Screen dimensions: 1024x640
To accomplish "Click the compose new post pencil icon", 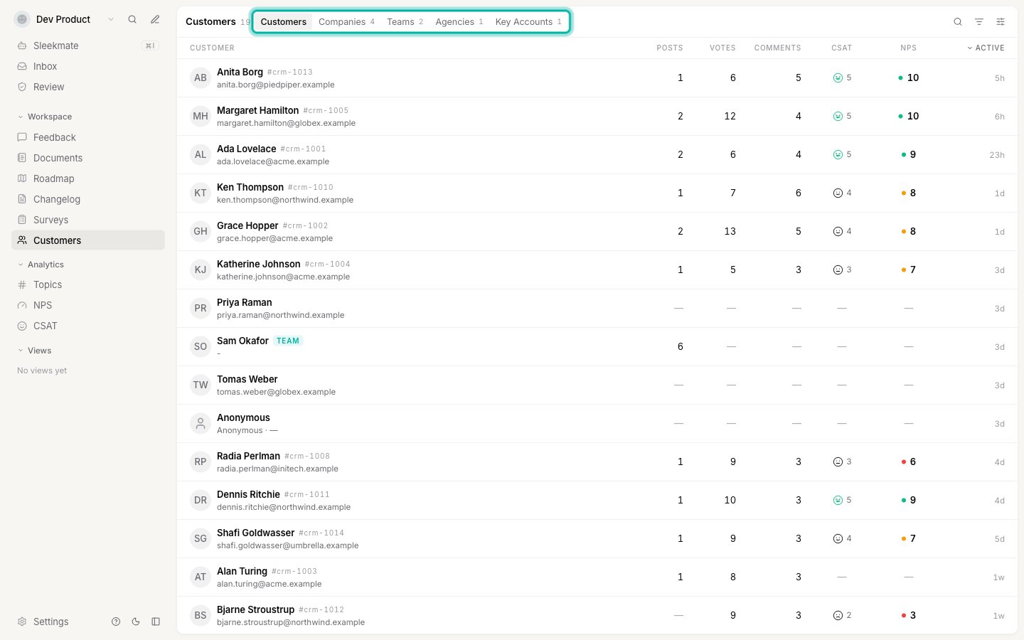I will point(155,19).
